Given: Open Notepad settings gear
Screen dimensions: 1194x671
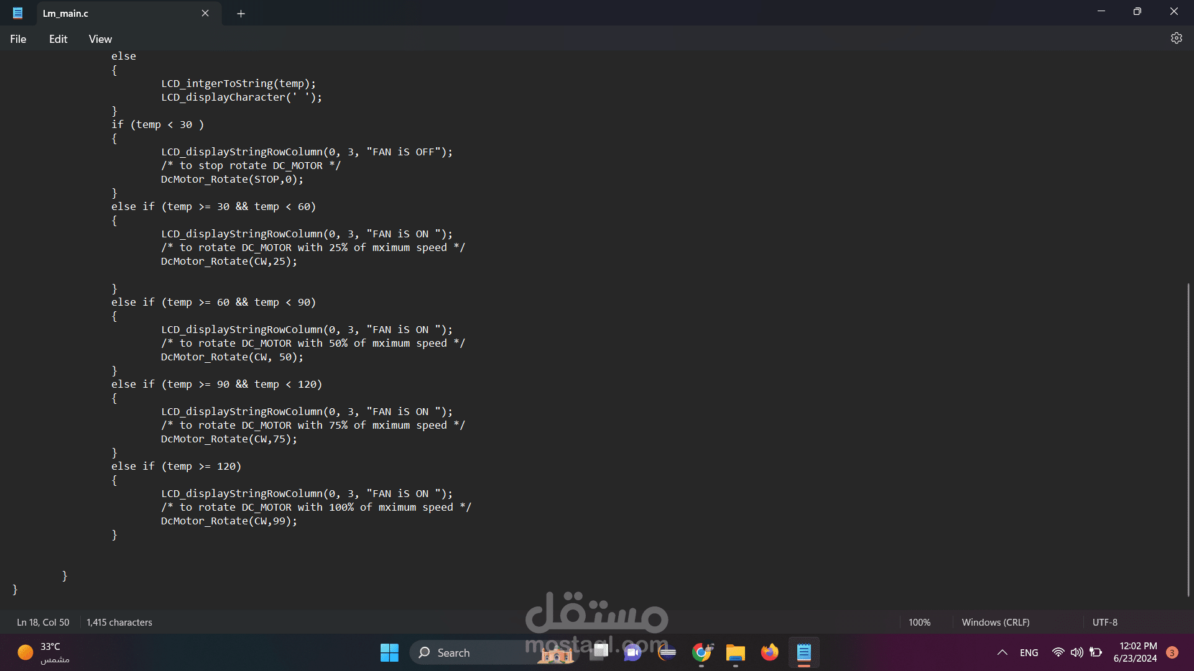Looking at the screenshot, I should [1176, 39].
